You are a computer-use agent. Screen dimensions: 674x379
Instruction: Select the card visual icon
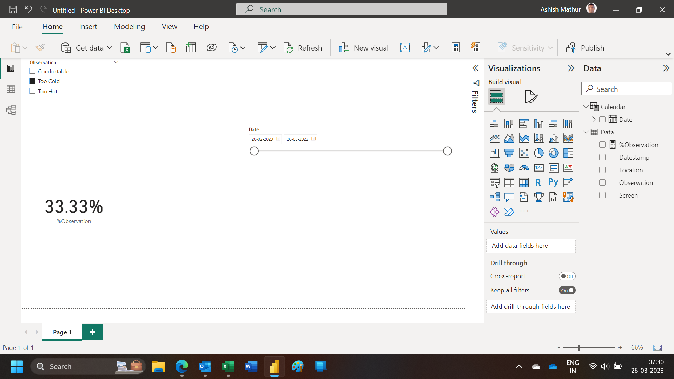tap(538, 168)
